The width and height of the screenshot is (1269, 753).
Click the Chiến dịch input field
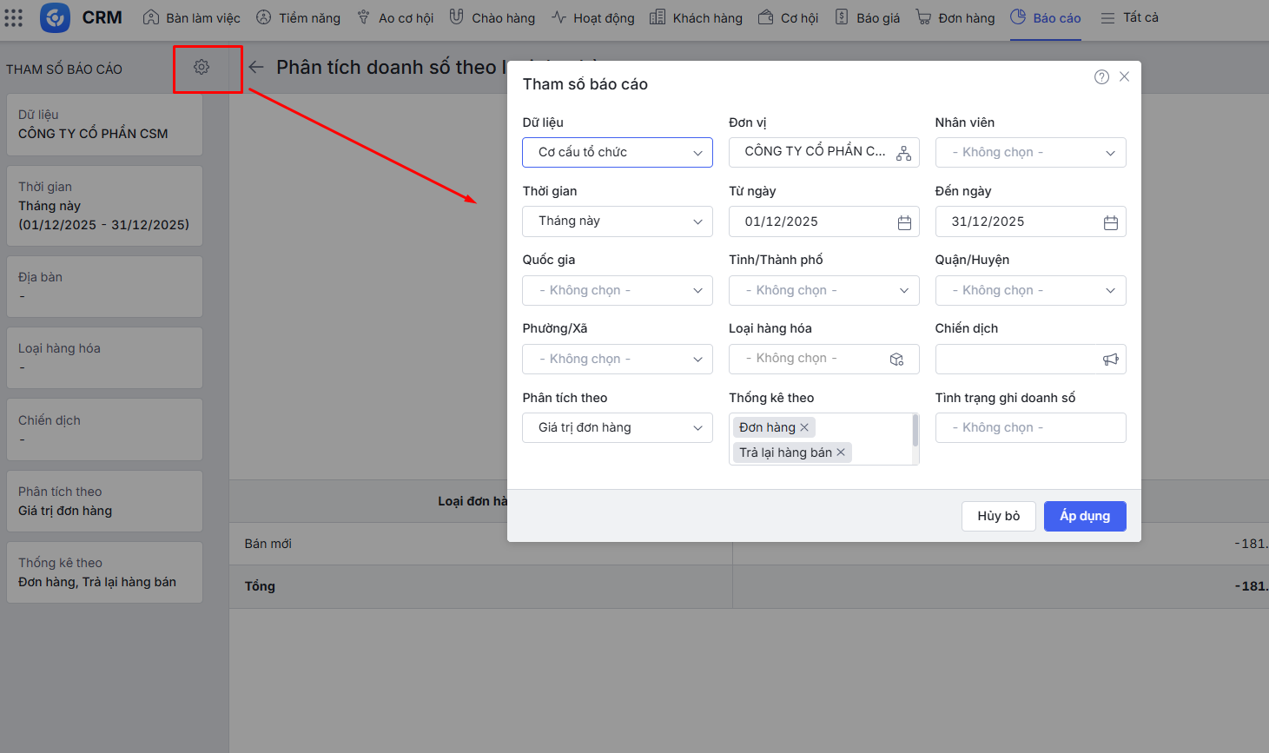point(1031,360)
